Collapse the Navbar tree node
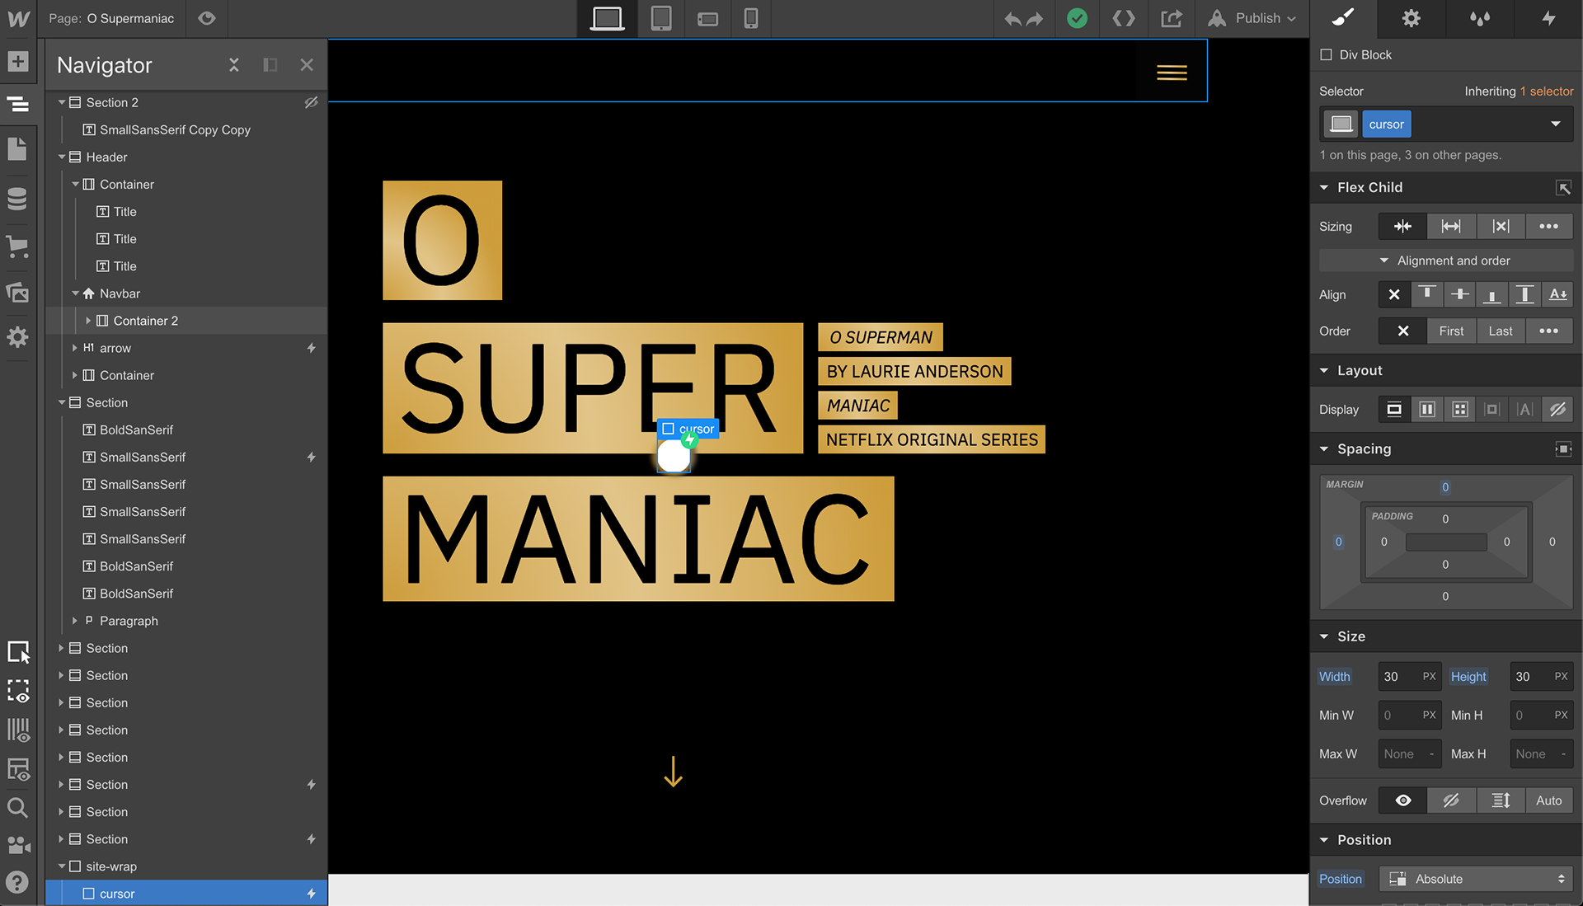This screenshot has height=906, width=1583. coord(75,293)
